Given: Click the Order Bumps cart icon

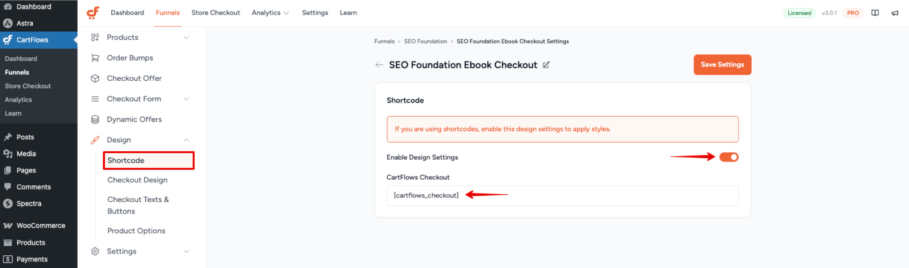Looking at the screenshot, I should tap(95, 58).
